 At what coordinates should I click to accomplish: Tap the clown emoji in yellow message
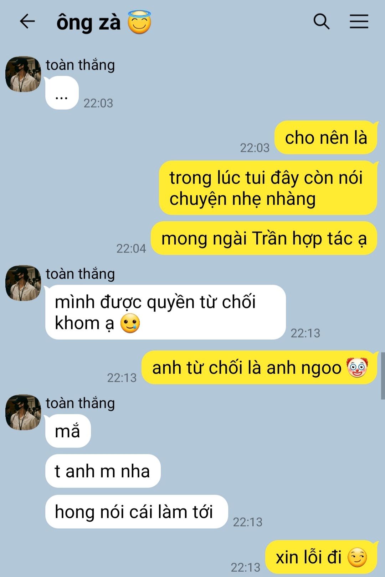[357, 367]
